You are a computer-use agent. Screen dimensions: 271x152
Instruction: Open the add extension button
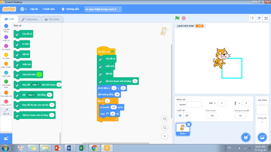(6, 138)
